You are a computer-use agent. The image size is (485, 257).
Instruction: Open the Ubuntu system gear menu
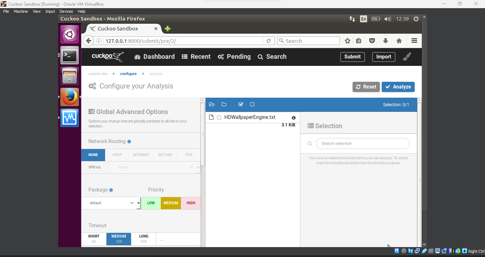tap(416, 19)
